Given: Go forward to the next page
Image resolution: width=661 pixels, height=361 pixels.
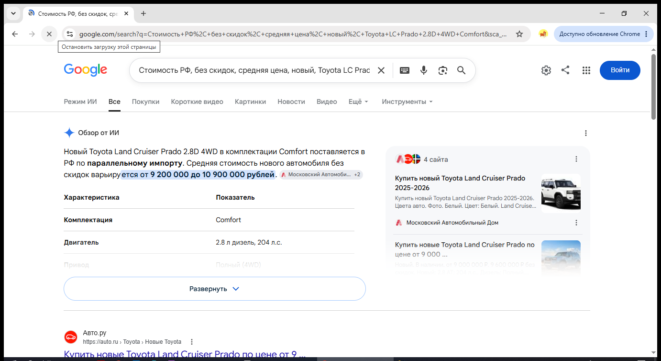Looking at the screenshot, I should pos(32,34).
